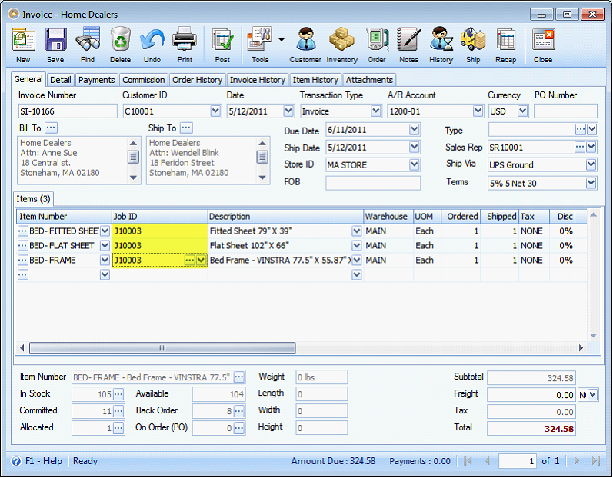Open the Store ID dropdown arrow
The width and height of the screenshot is (613, 478).
click(x=415, y=164)
